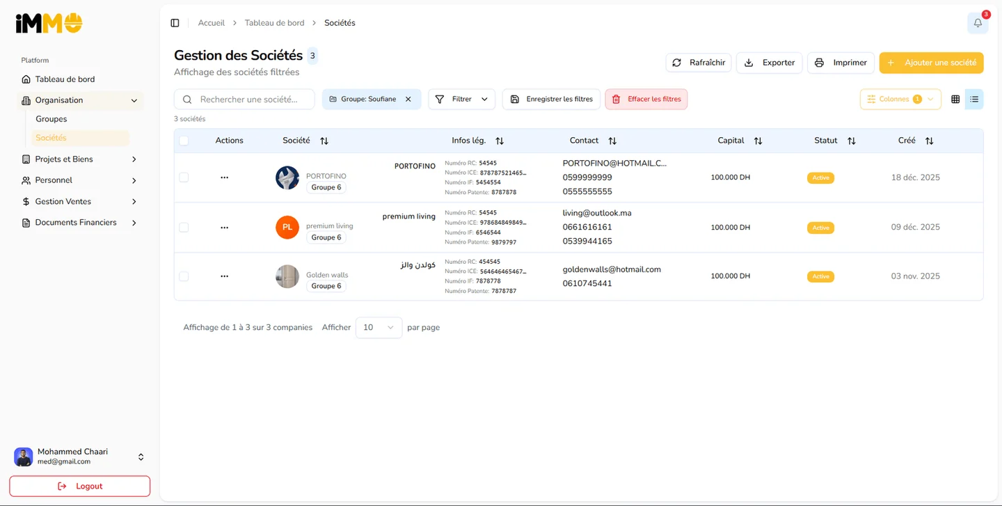Click email living@outlook.ma
Image resolution: width=1002 pixels, height=506 pixels.
597,213
